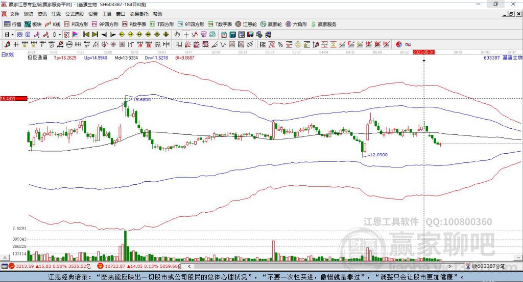Click the red floppy save icon
Viewport: 523px width, 282px height.
[250, 35]
